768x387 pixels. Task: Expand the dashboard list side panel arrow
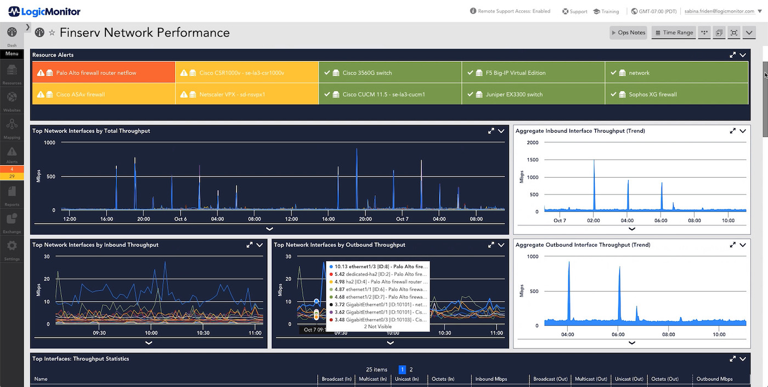[x=27, y=27]
